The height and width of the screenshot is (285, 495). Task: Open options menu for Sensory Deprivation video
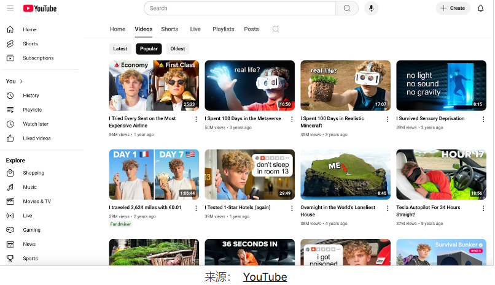point(484,119)
